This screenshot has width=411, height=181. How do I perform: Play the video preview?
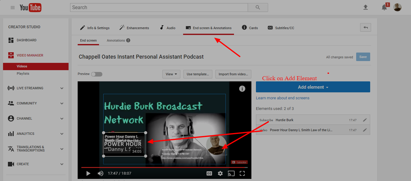(88, 173)
